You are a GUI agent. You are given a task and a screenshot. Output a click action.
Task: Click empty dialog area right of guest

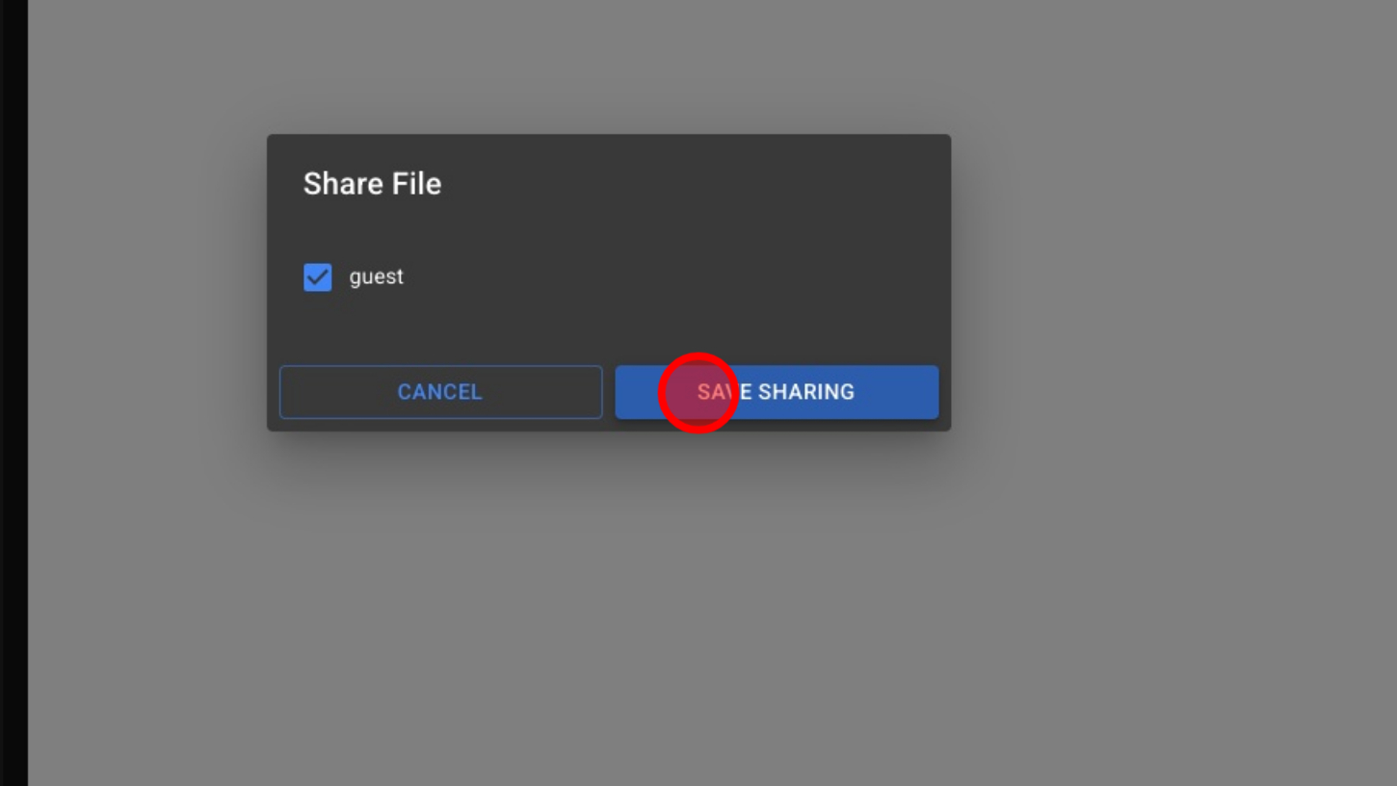674,277
